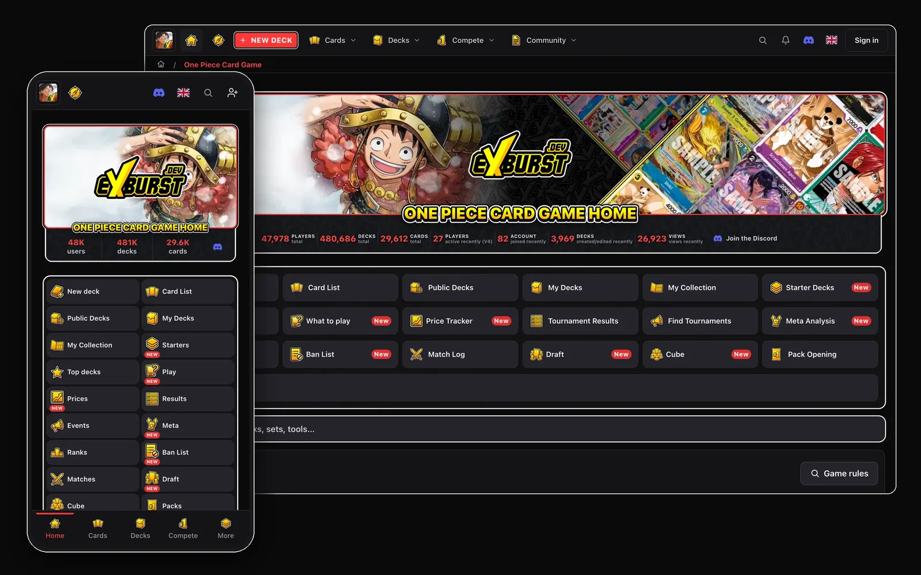The image size is (921, 575).
Task: Open the mobile More tab
Action: point(226,529)
